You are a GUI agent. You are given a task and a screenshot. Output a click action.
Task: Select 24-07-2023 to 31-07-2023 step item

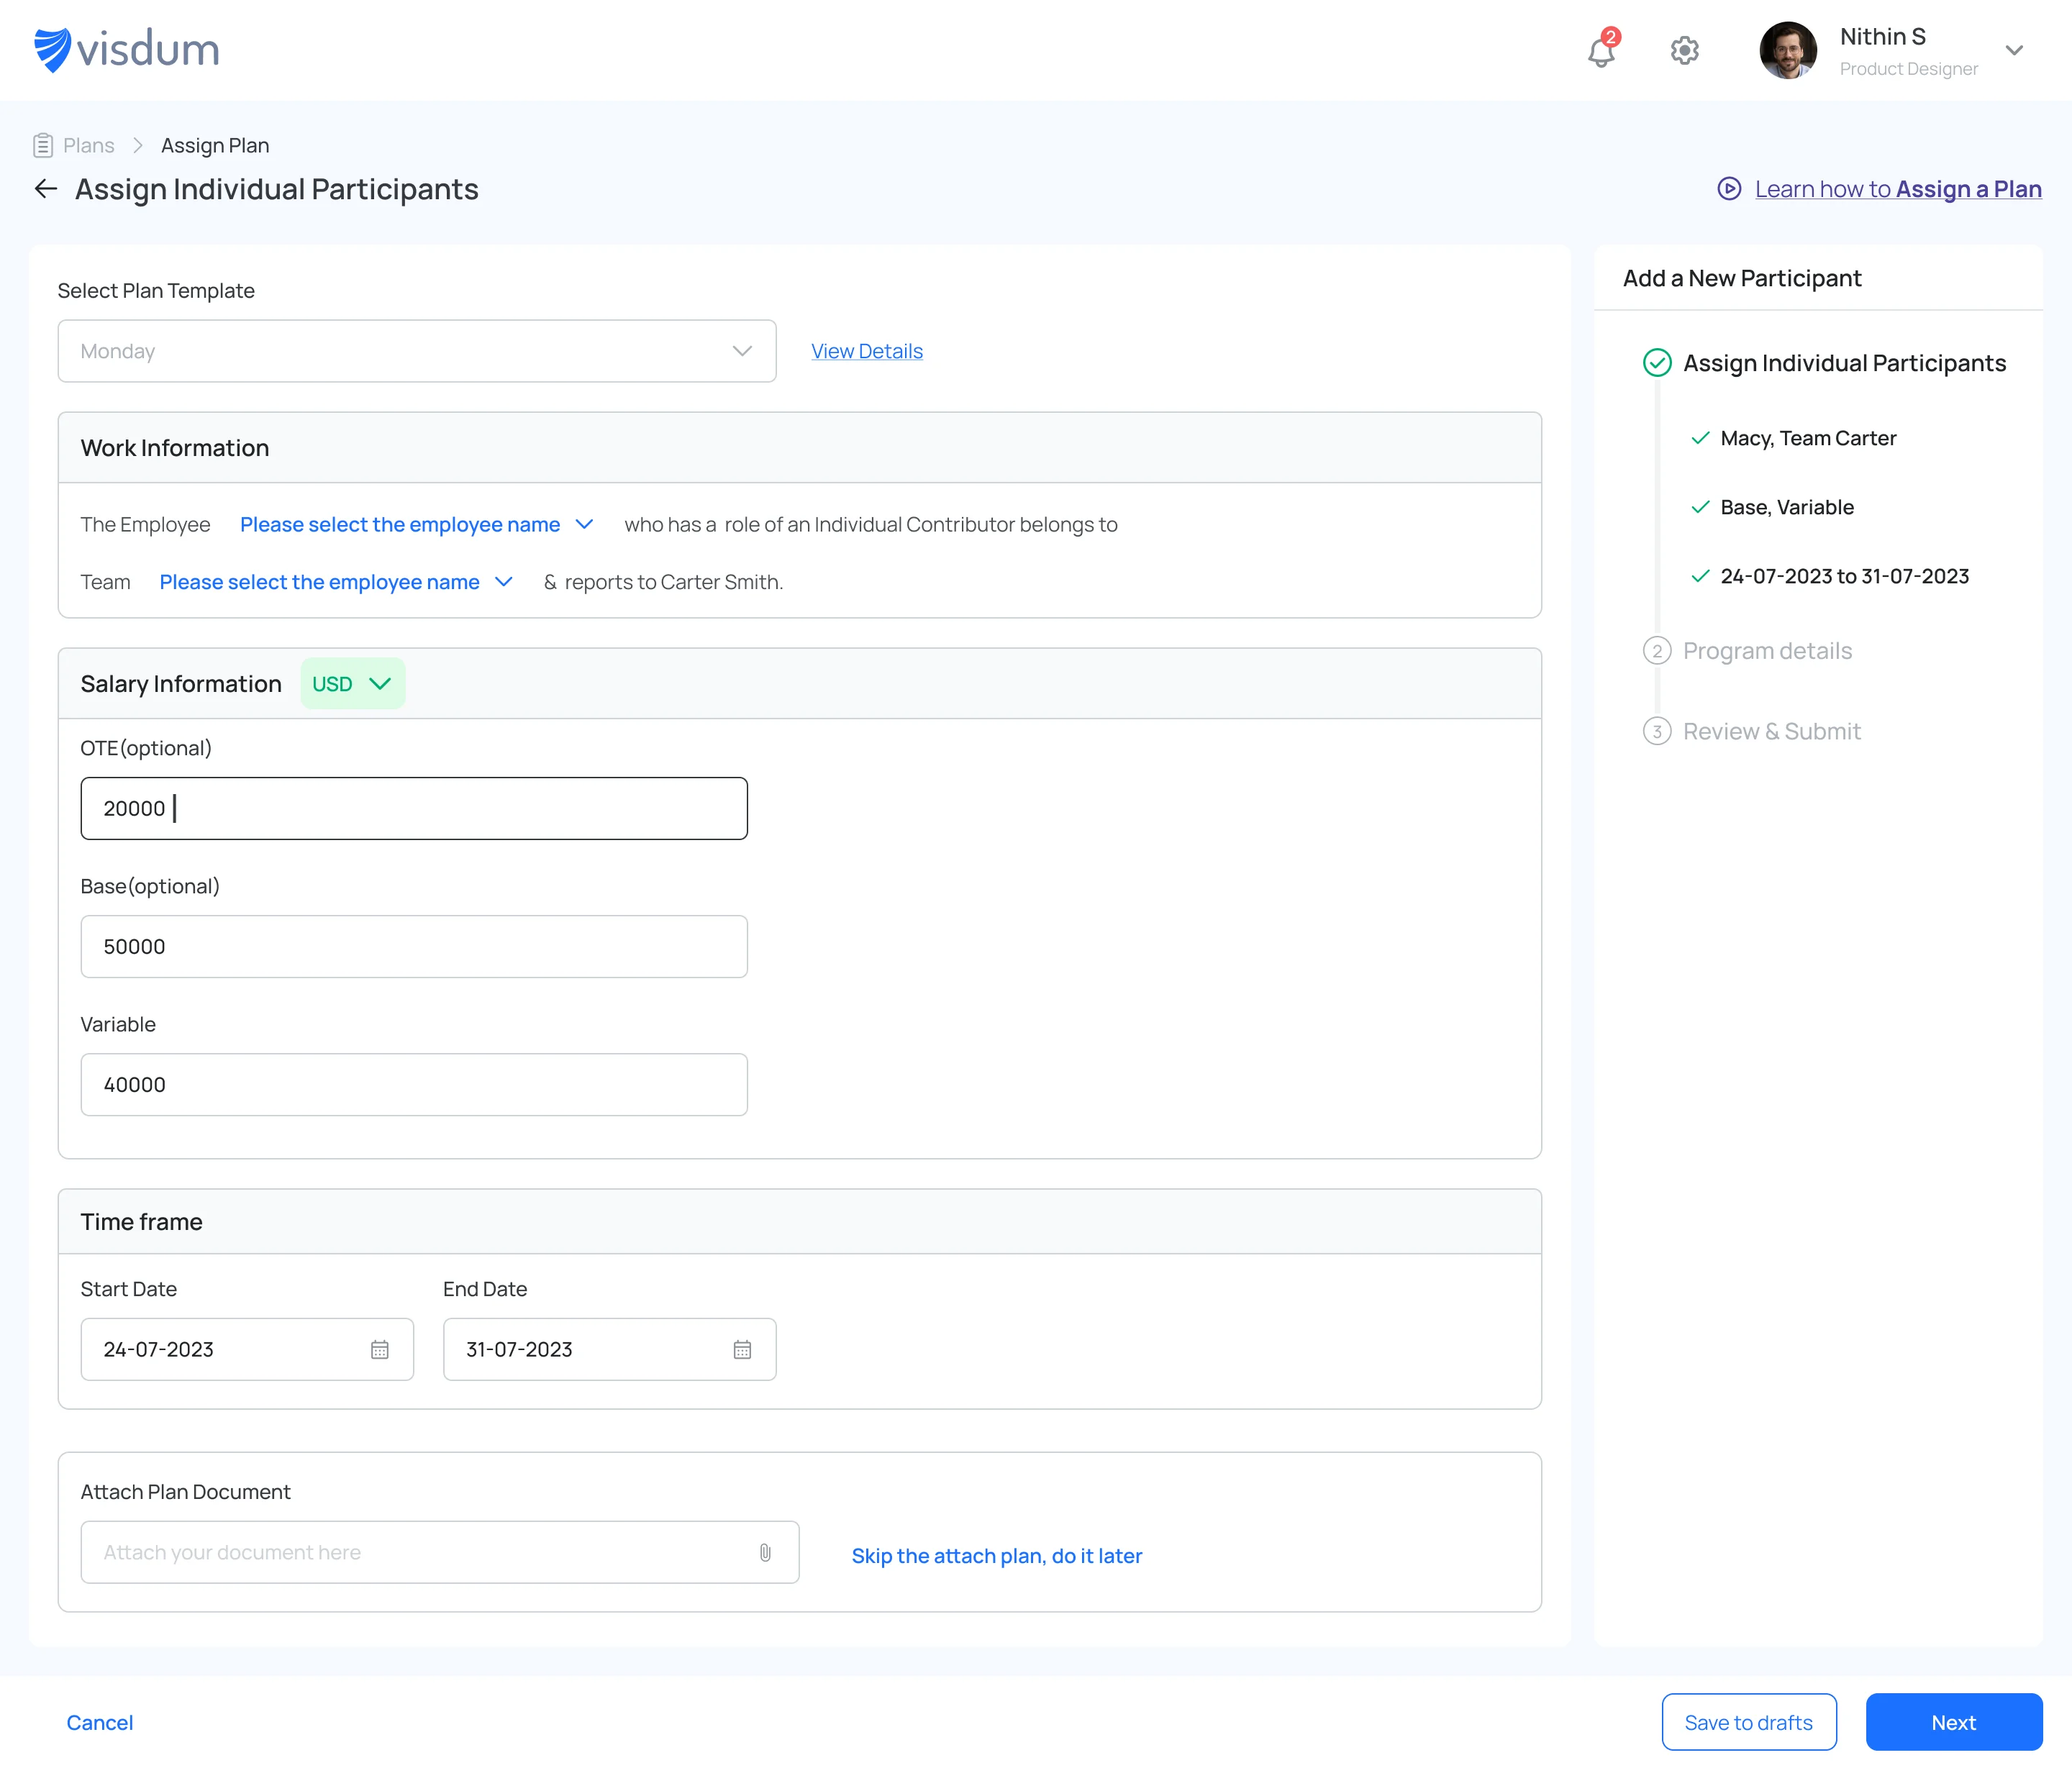[1845, 576]
